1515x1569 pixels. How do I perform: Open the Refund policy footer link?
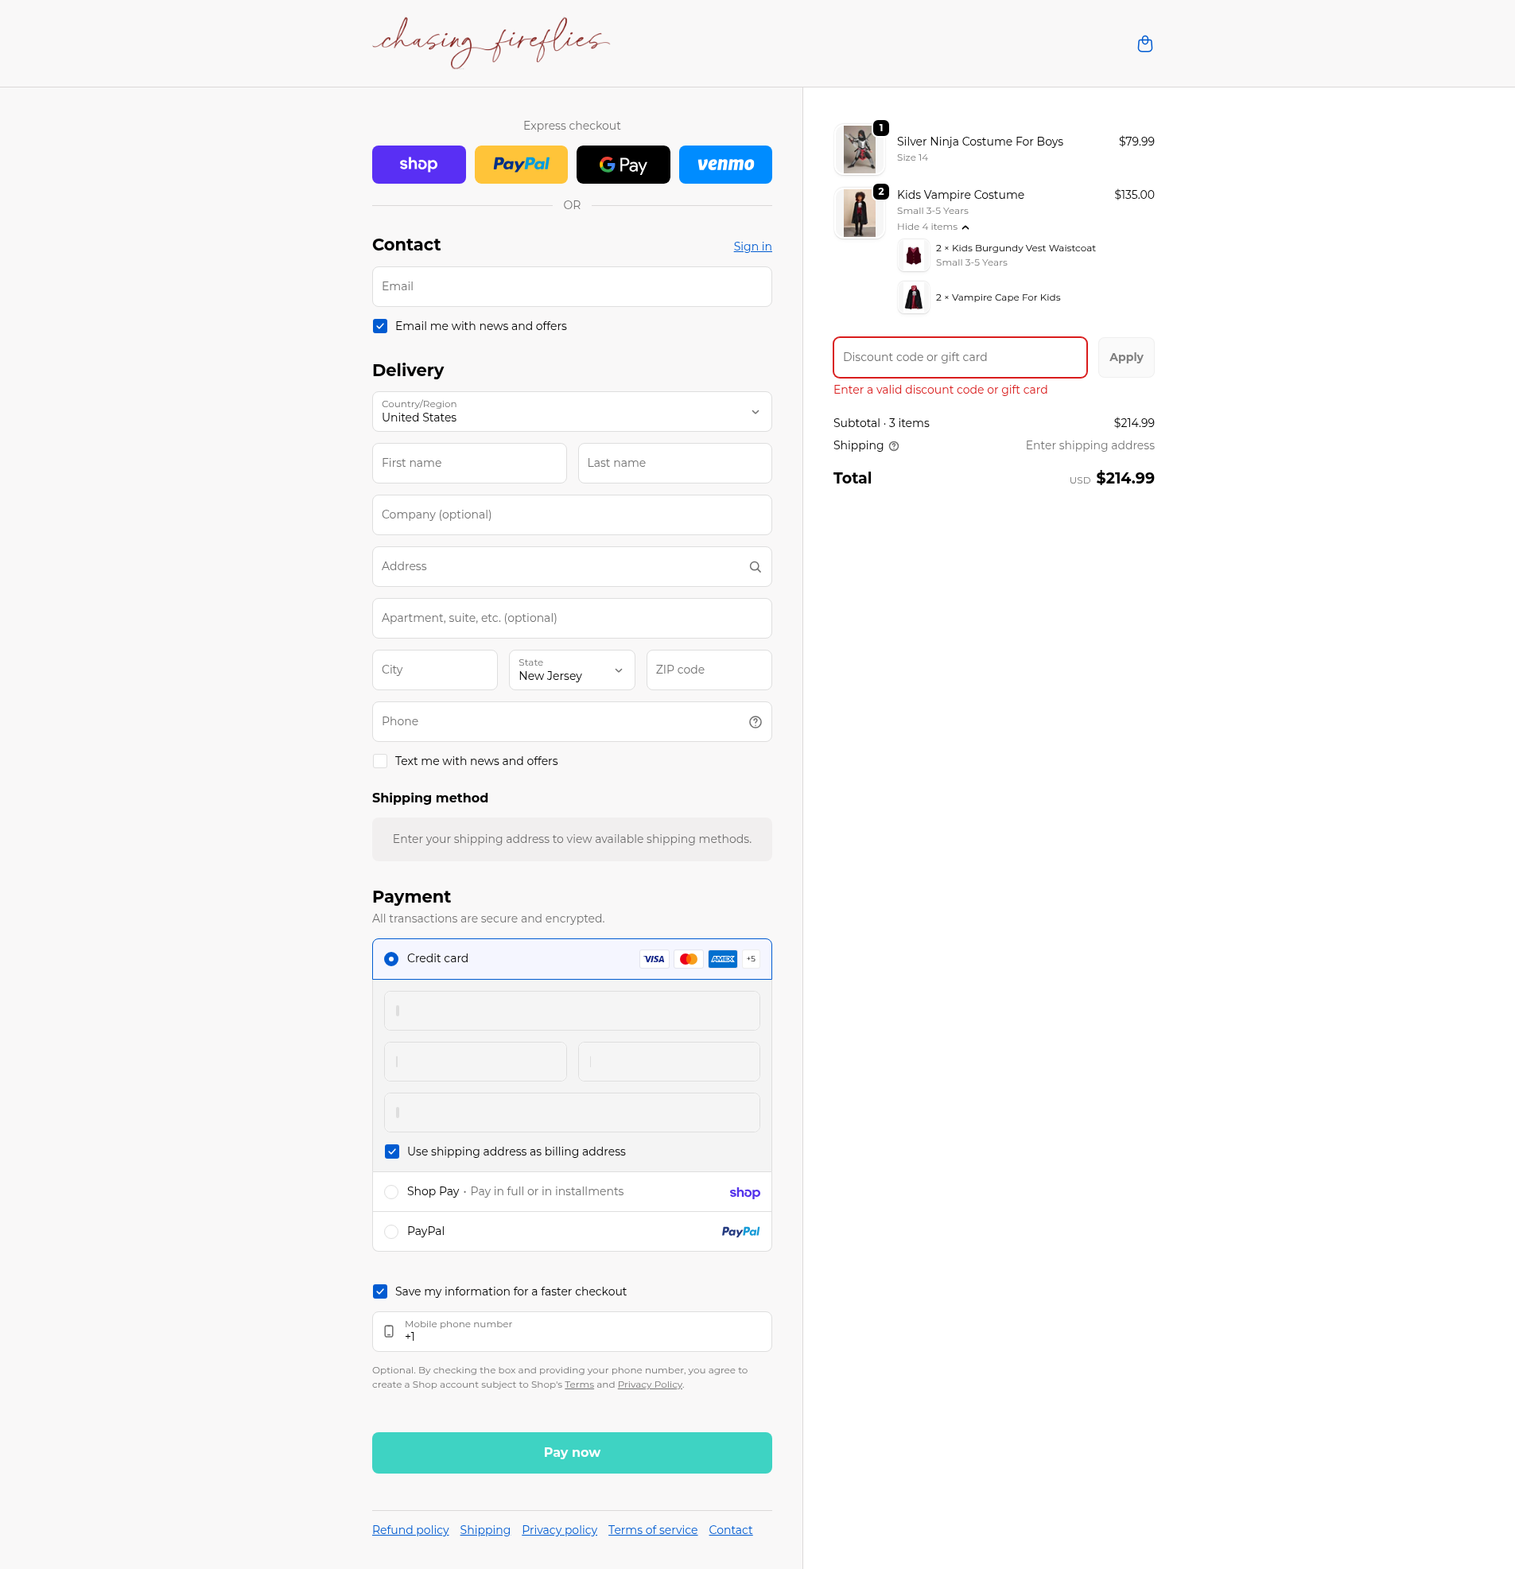click(x=410, y=1530)
